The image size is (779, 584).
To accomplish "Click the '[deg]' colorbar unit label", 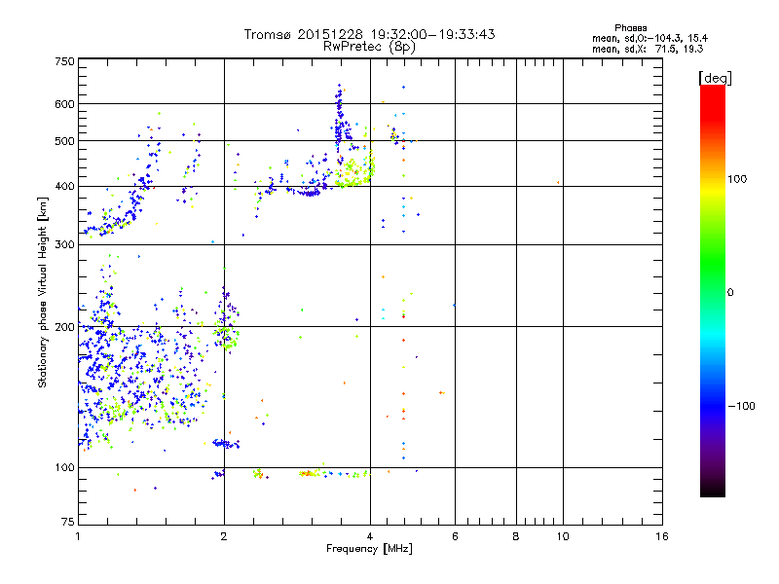I will (715, 78).
